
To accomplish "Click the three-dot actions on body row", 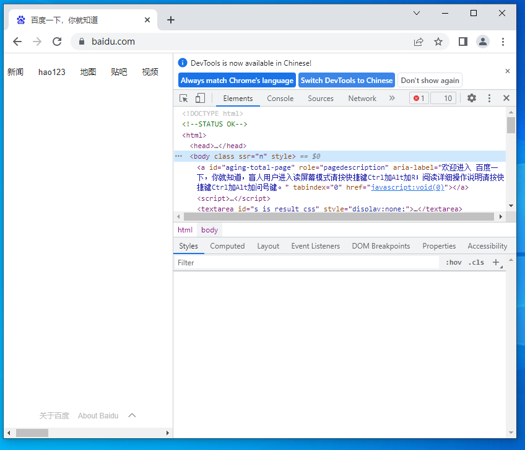I will coord(178,156).
